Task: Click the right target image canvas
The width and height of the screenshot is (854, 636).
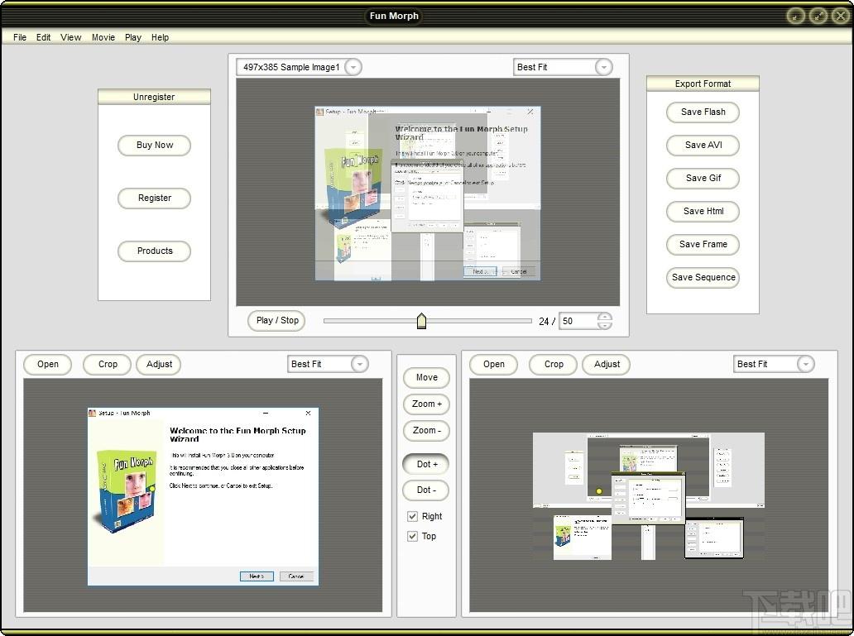Action: [x=648, y=496]
